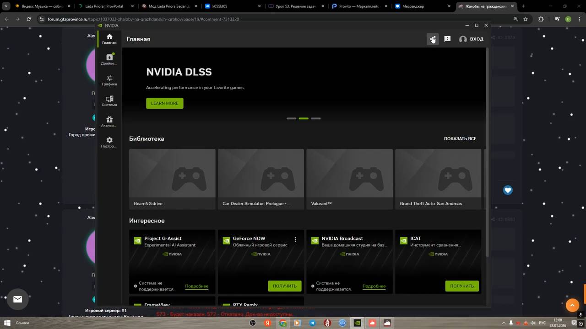Open three-dot menu on GeForce NOW card
Screen dimensions: 586x329
(295, 239)
